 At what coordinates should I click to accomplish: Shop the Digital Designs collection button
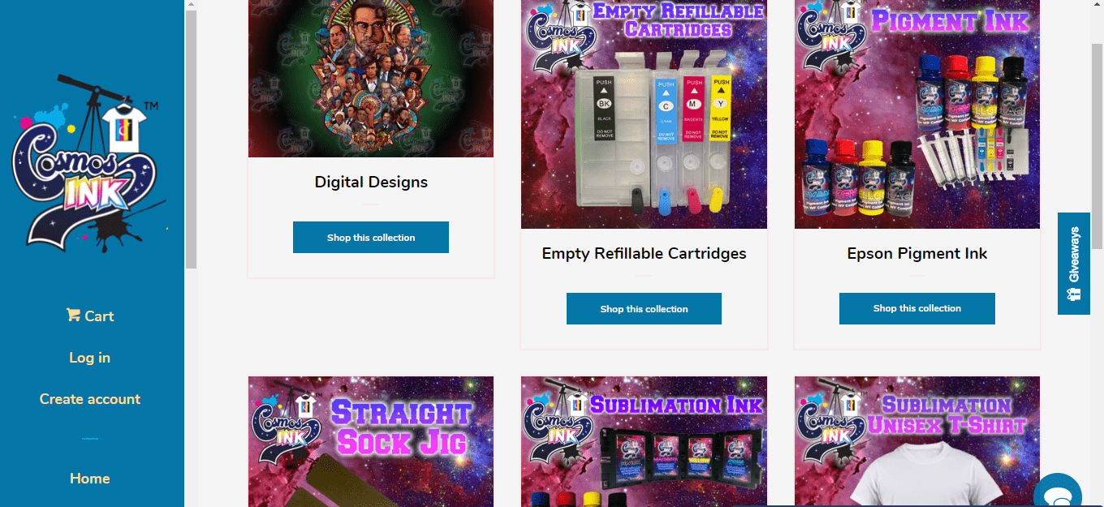pos(371,238)
